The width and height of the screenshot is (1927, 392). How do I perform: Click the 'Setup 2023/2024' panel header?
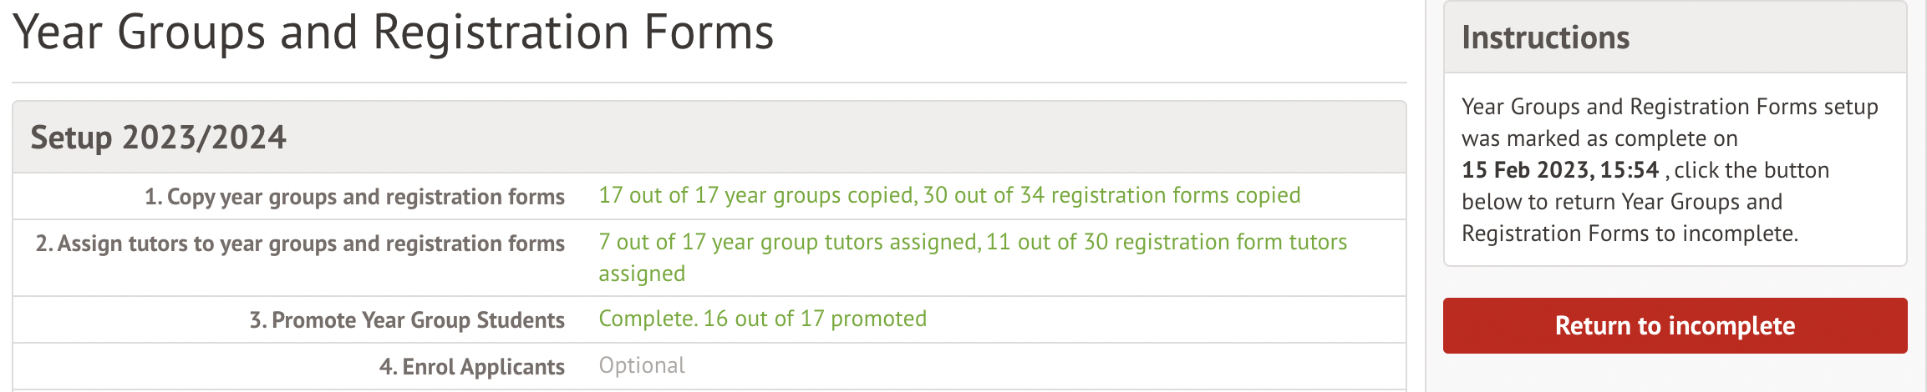tap(158, 138)
